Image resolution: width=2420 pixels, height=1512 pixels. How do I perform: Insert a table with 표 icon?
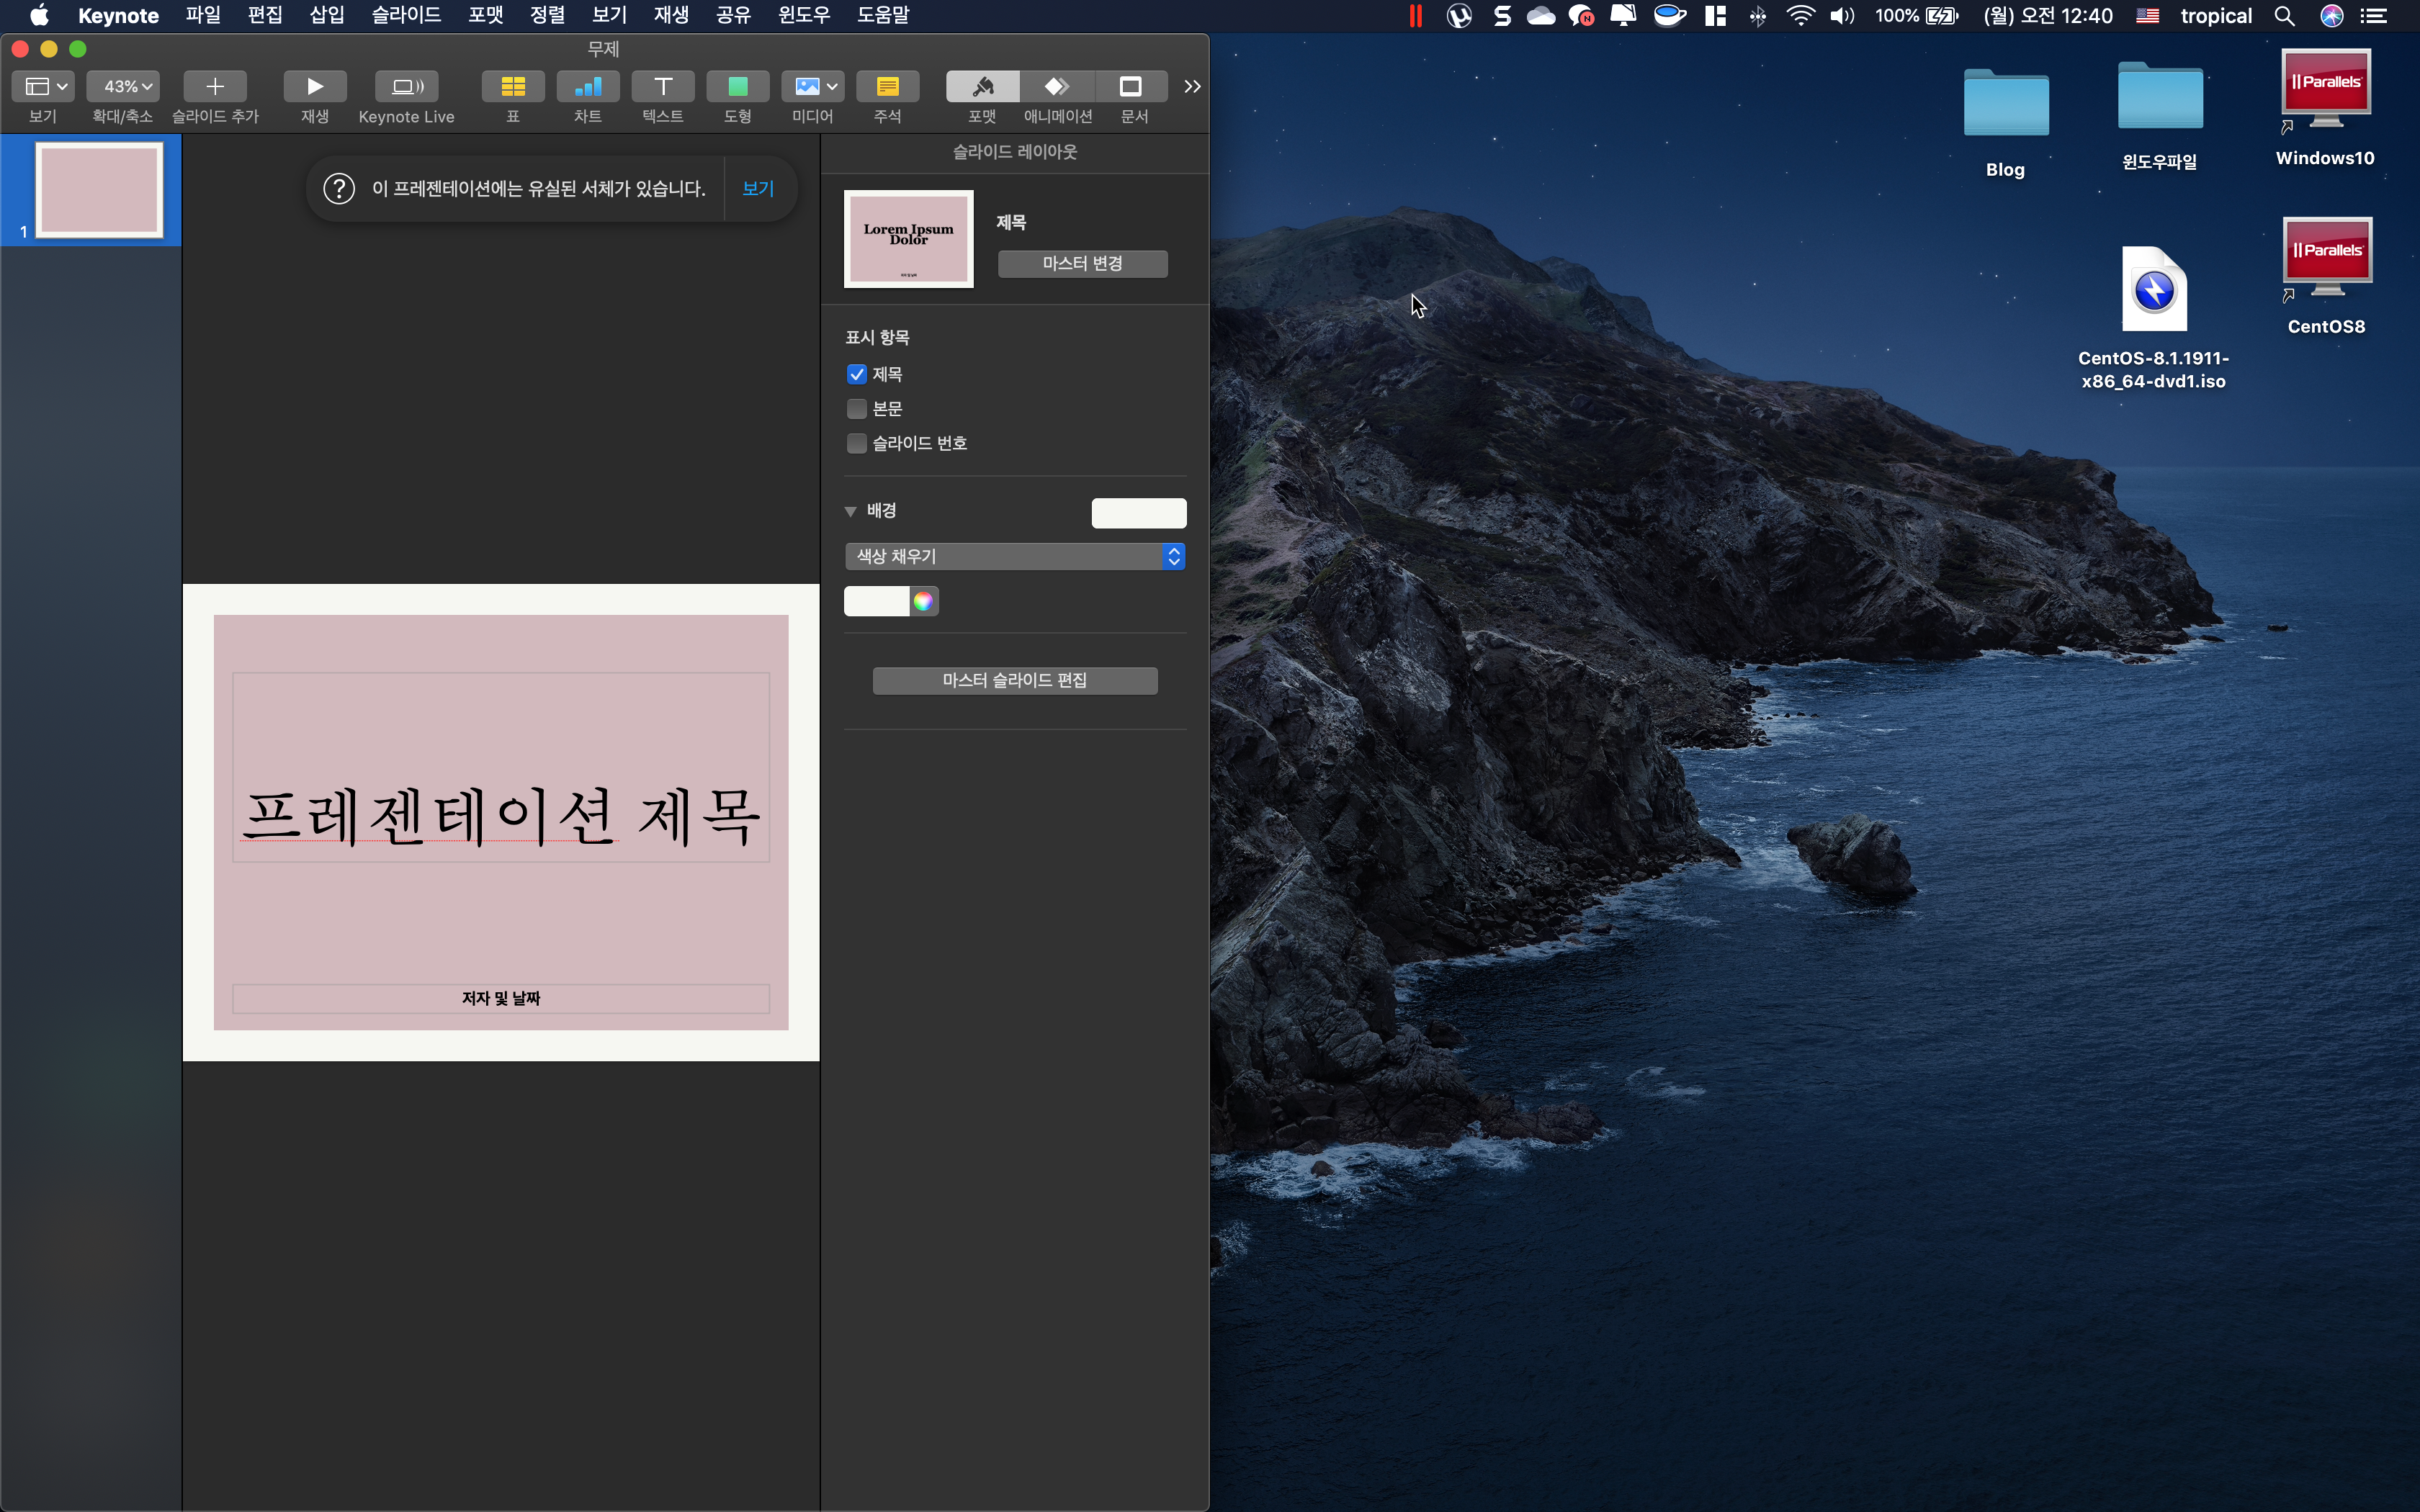click(x=512, y=87)
